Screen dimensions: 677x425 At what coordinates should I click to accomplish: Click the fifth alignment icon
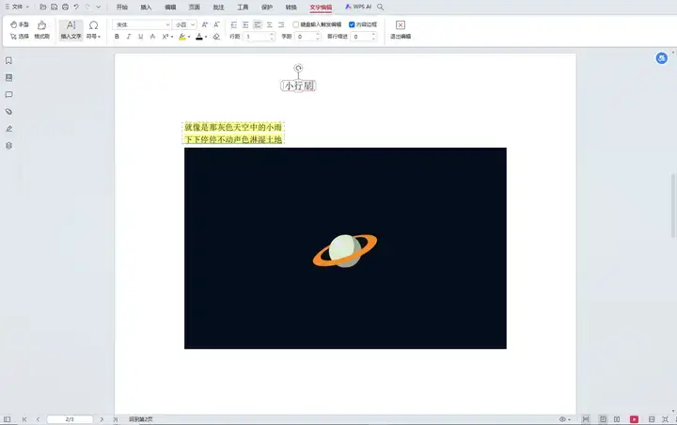click(x=281, y=24)
